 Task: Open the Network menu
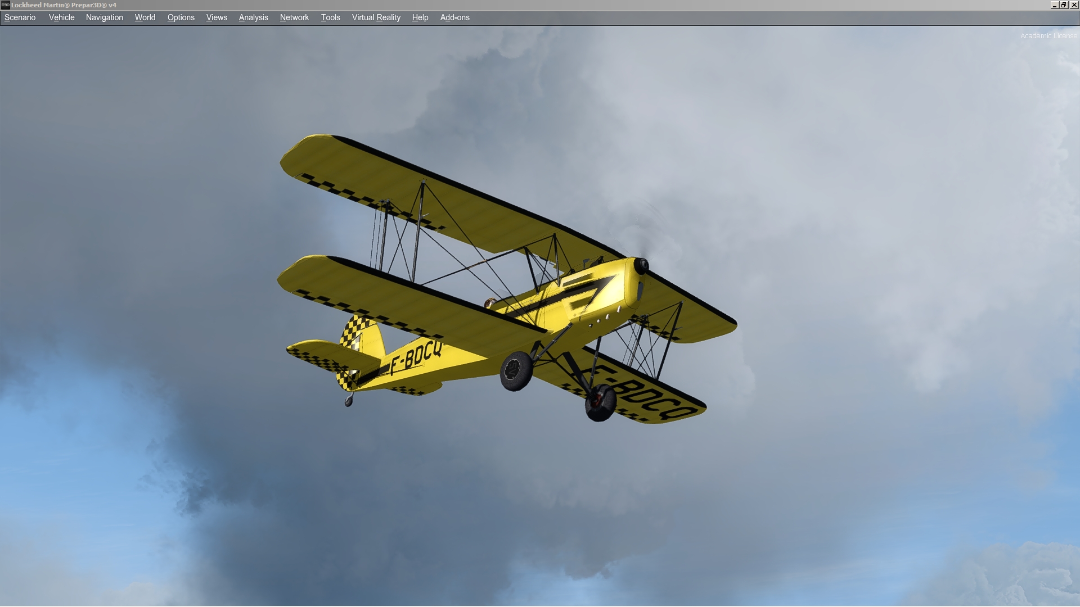[x=294, y=17]
